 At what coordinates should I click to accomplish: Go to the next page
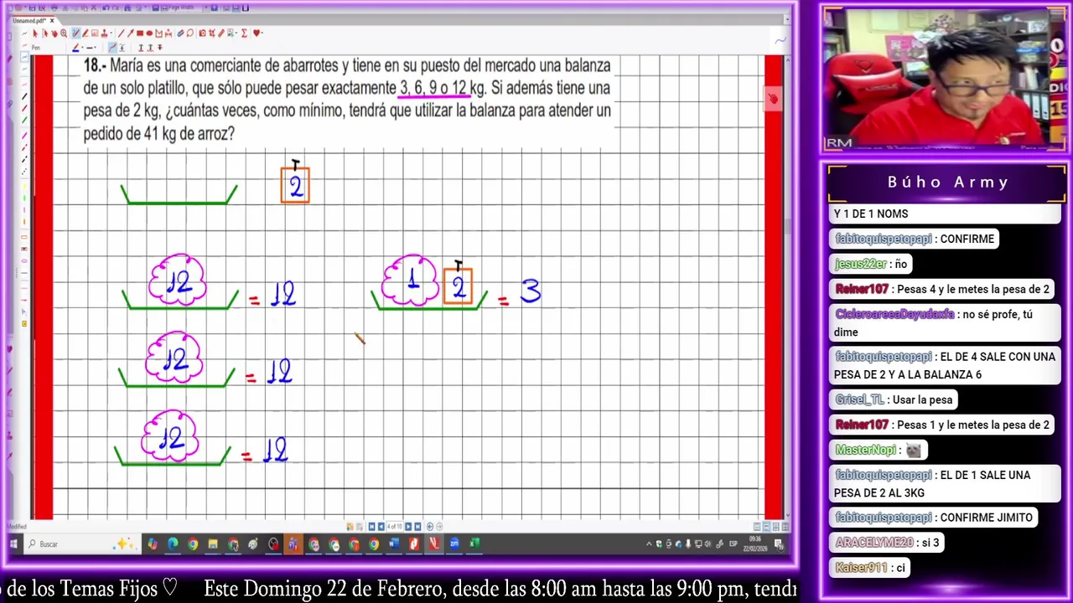(408, 526)
